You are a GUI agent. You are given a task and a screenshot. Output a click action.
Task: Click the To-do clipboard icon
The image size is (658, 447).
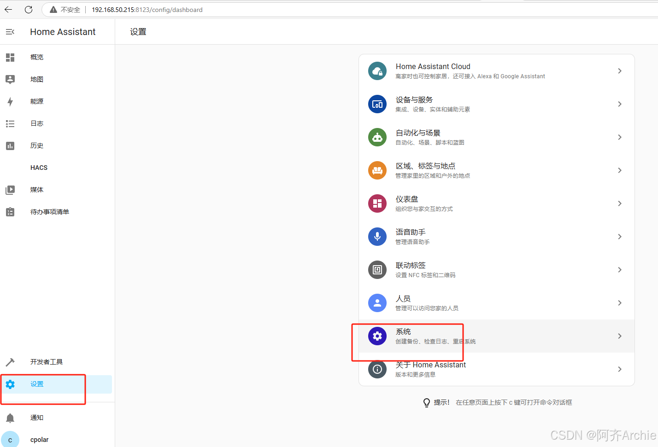click(10, 212)
